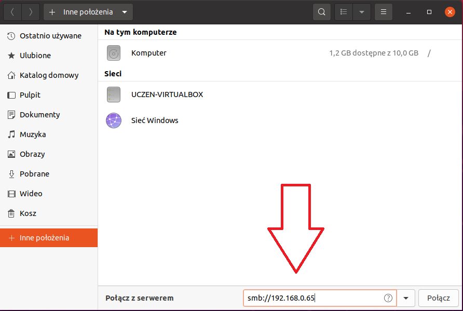Open the Komputer entry name
The width and height of the screenshot is (463, 311).
[x=149, y=53]
